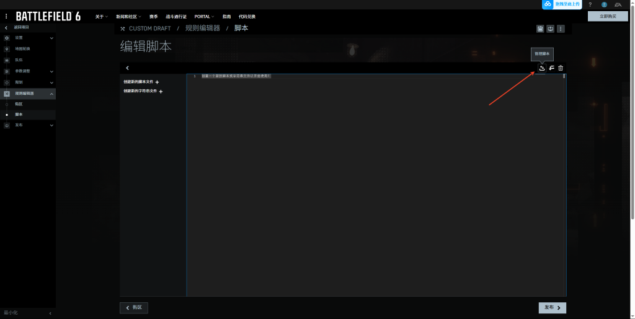635x319 pixels.
Task: Open the 赛季 menu item
Action: pos(153,17)
